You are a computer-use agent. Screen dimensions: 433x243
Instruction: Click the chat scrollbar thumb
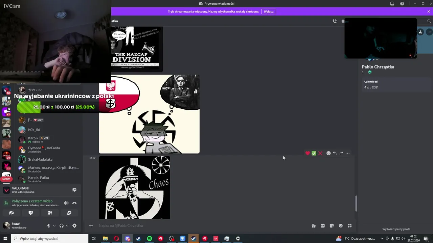click(356, 203)
